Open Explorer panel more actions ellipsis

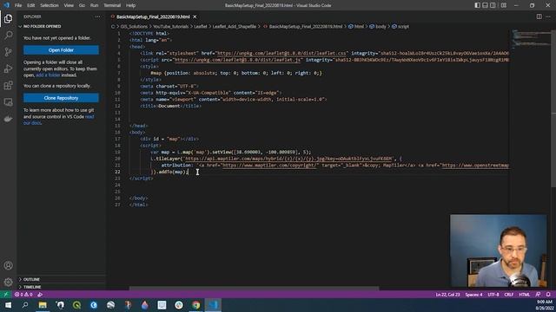click(97, 16)
